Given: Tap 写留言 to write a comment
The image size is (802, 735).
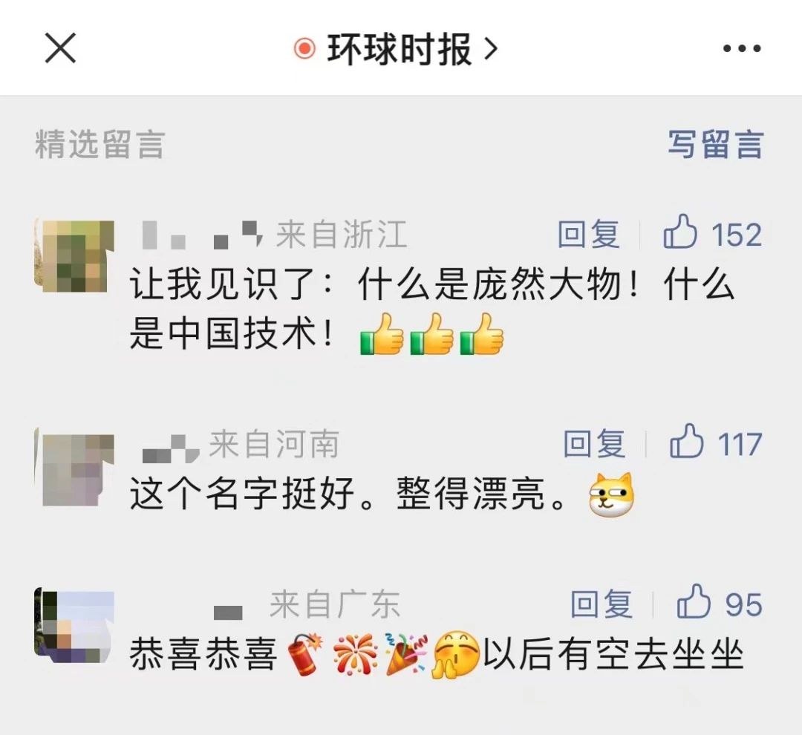Looking at the screenshot, I should point(716,144).
